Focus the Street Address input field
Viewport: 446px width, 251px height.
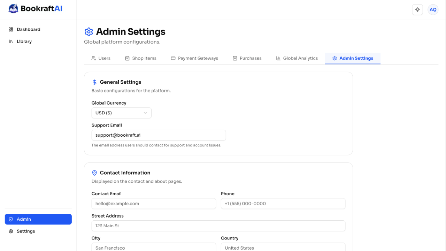[218, 226]
